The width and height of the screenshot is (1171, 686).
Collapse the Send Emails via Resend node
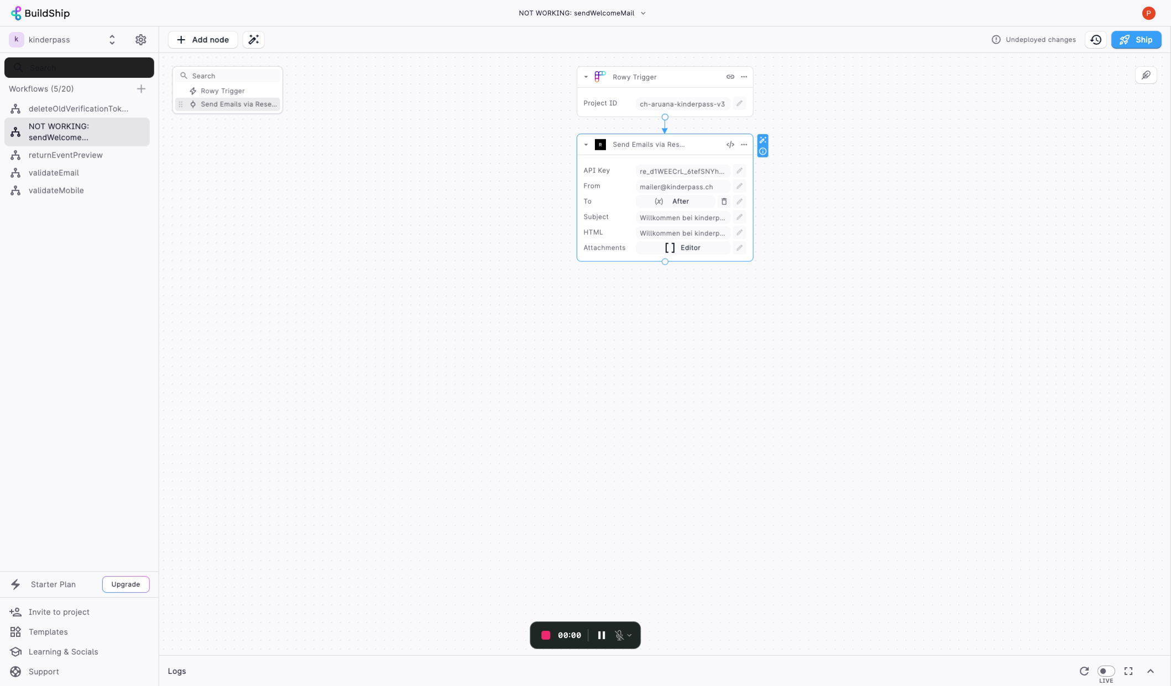click(586, 145)
